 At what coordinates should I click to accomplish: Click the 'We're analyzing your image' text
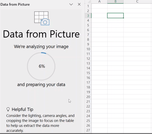point(41,47)
